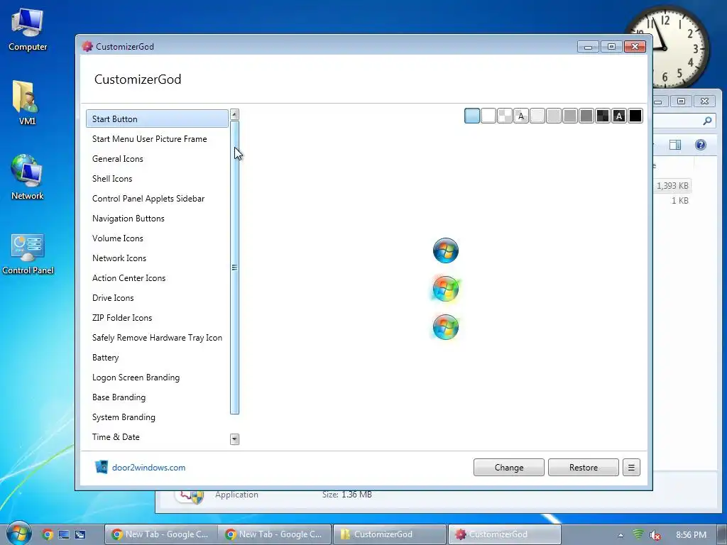Viewport: 727px width, 545px height.
Task: Select the Control Panel desktop icon
Action: point(28,254)
